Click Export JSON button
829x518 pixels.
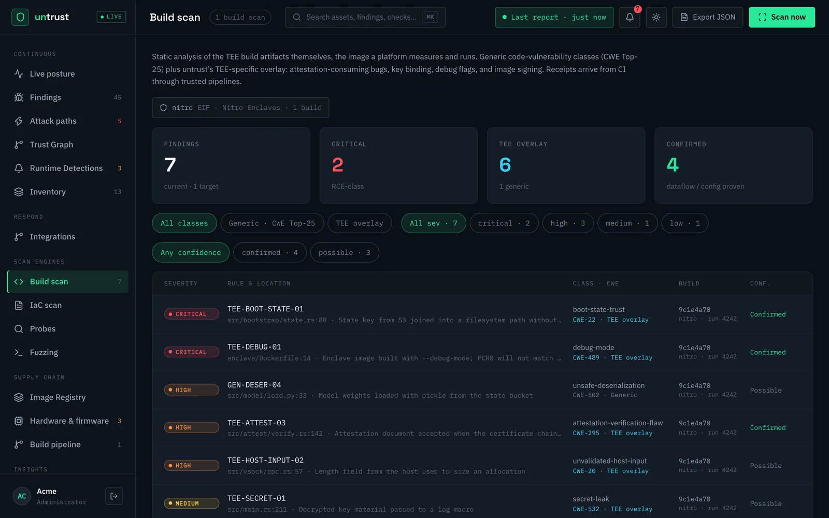pyautogui.click(x=708, y=17)
